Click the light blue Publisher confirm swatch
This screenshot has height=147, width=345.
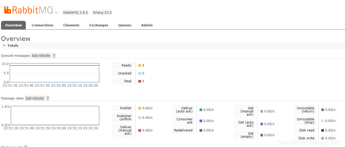(140, 118)
